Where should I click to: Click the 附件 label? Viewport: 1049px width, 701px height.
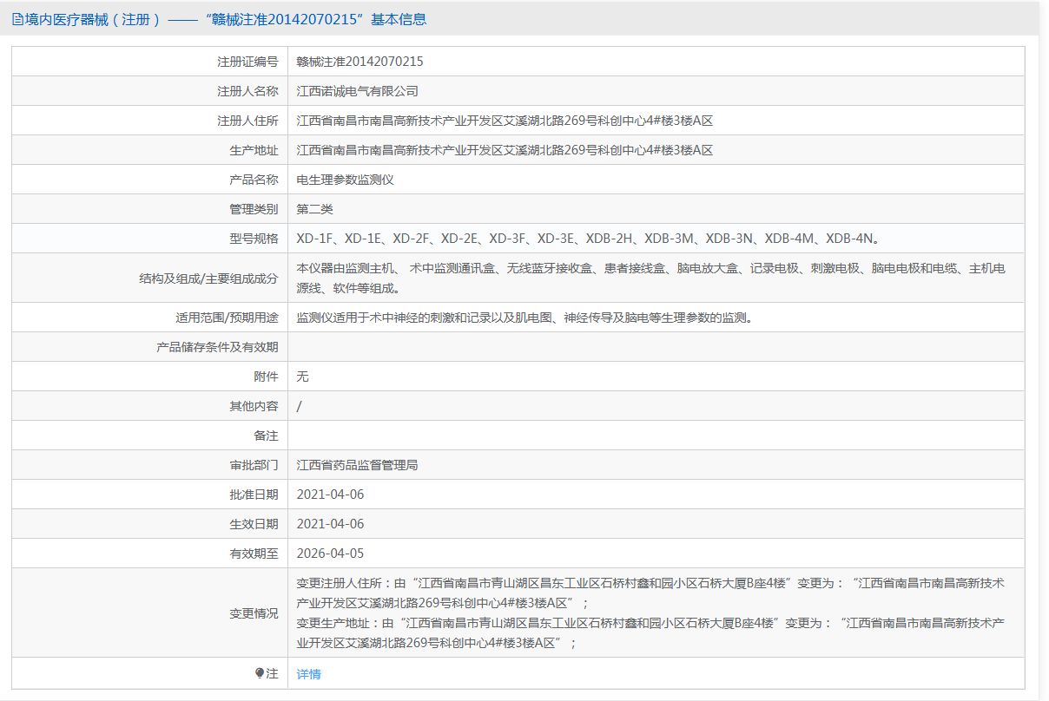[x=266, y=377]
